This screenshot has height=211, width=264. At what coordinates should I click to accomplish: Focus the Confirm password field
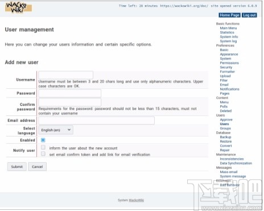tap(70, 102)
